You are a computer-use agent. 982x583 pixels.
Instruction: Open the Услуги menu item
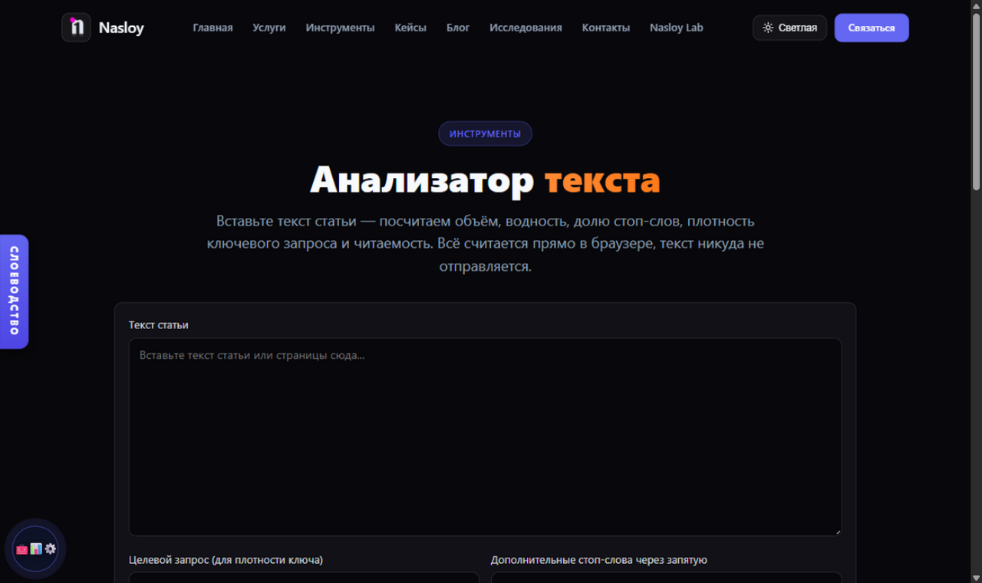click(269, 28)
